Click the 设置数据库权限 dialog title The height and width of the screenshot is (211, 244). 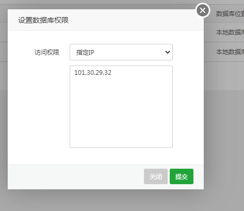tap(43, 20)
